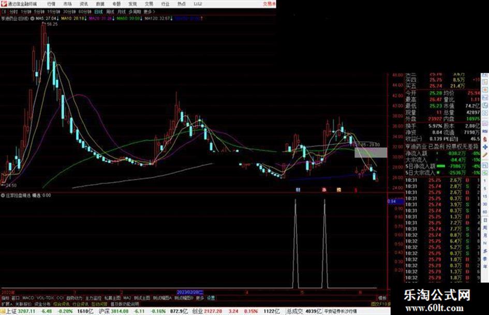Click the RSI icon in the right toolbar

point(485,131)
